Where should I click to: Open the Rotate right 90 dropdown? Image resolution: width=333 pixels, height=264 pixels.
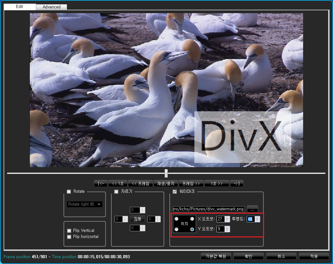coord(84,204)
